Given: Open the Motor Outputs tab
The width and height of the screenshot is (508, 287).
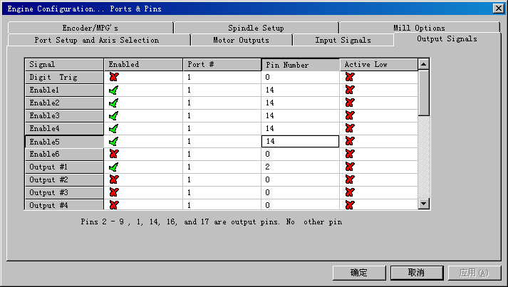Looking at the screenshot, I should pyautogui.click(x=241, y=40).
